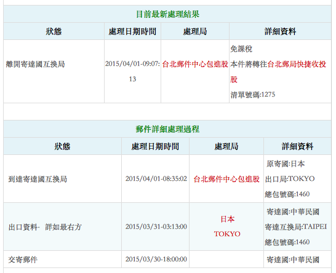336x273 pixels.
Task: Click timestamp 2015/03/31-03:13:00
Action: [156, 226]
